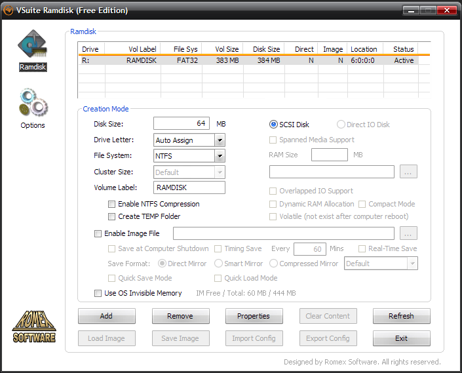This screenshot has height=373, width=462.
Task: Open the Options gears icon
Action: click(x=33, y=102)
